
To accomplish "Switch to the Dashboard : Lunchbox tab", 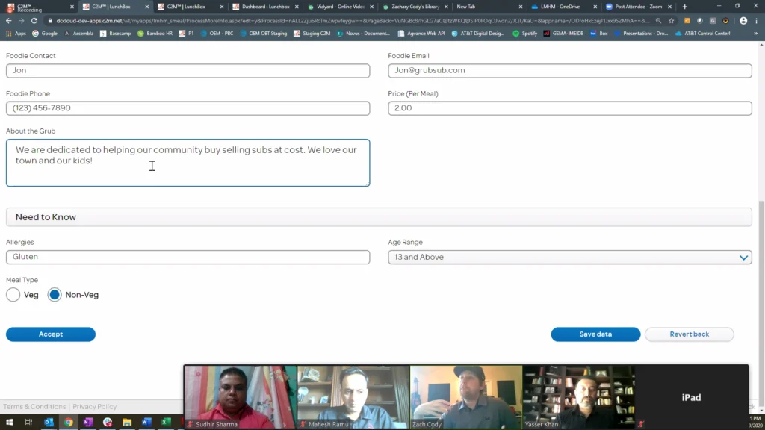I will click(x=265, y=7).
